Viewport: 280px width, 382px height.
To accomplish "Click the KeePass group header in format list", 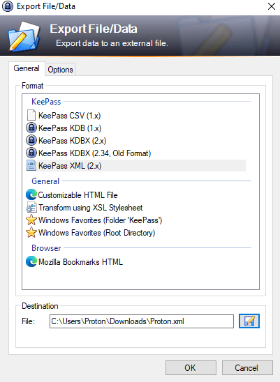I will (x=46, y=102).
